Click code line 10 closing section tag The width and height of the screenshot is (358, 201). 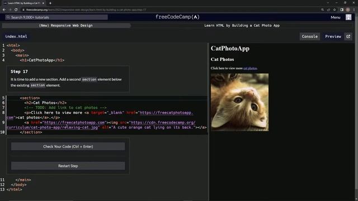click(31, 132)
